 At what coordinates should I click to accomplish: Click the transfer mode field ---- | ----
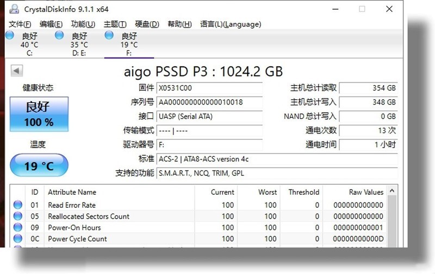[209, 131]
